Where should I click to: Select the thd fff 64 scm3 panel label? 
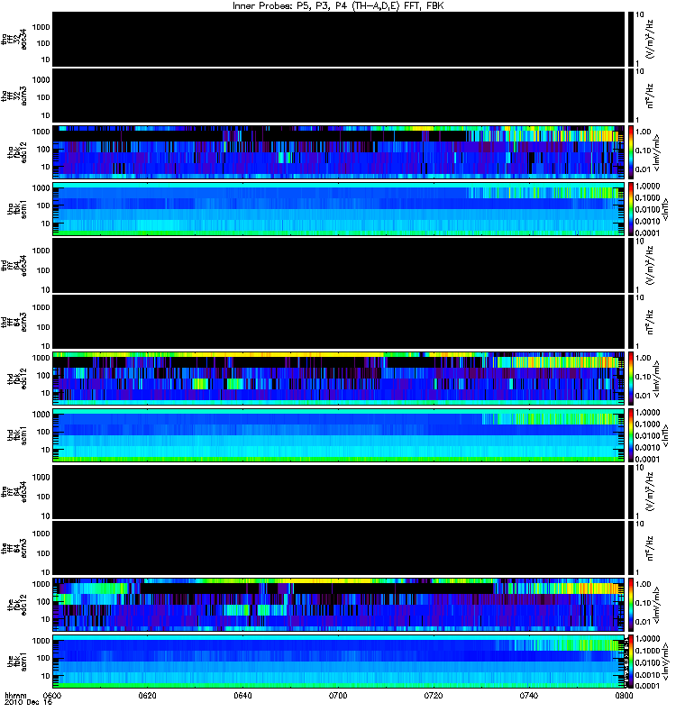tap(14, 323)
